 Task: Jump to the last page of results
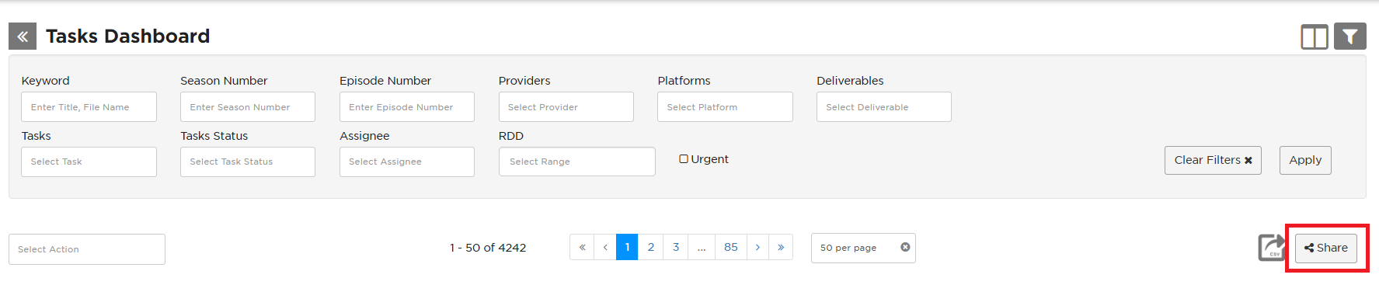click(x=781, y=247)
